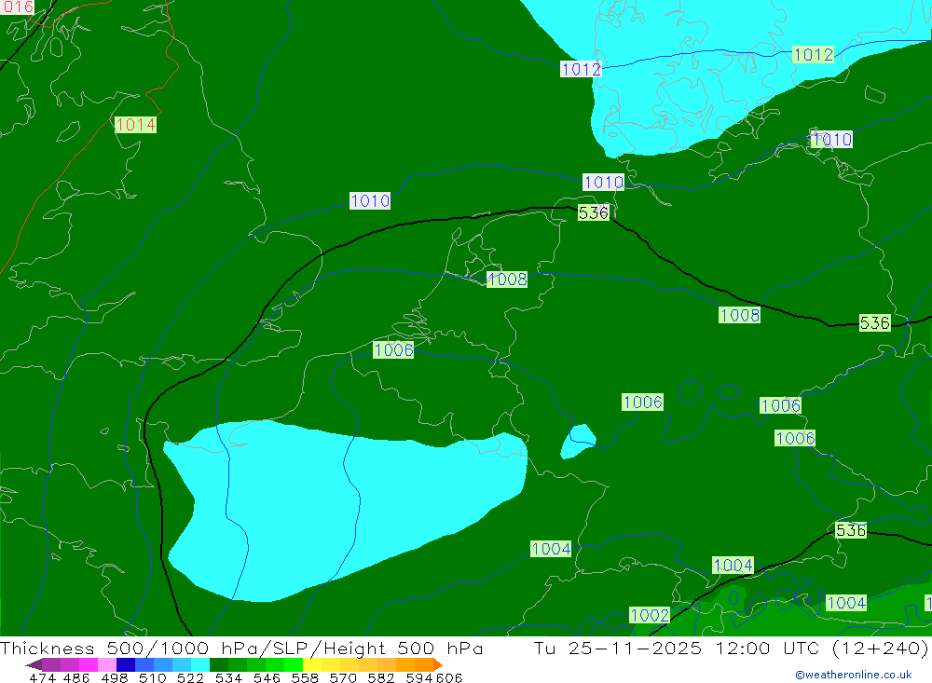Click the 1002 isobar label
Screen dimensions: 932x683
(650, 615)
